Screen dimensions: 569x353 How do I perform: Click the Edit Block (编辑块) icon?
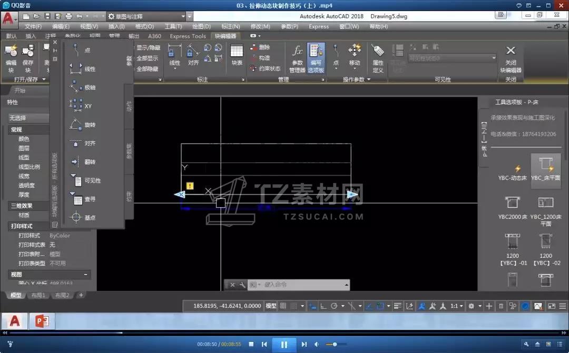[x=11, y=52]
